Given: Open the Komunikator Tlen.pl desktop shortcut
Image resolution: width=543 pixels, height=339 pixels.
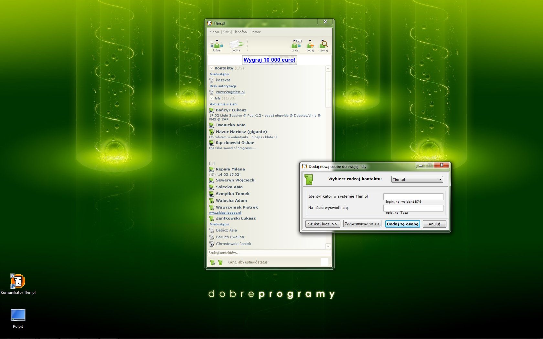Looking at the screenshot, I should pos(18,284).
